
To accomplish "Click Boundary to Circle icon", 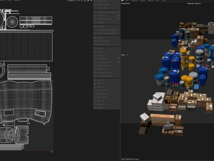I will (x=95, y=72).
